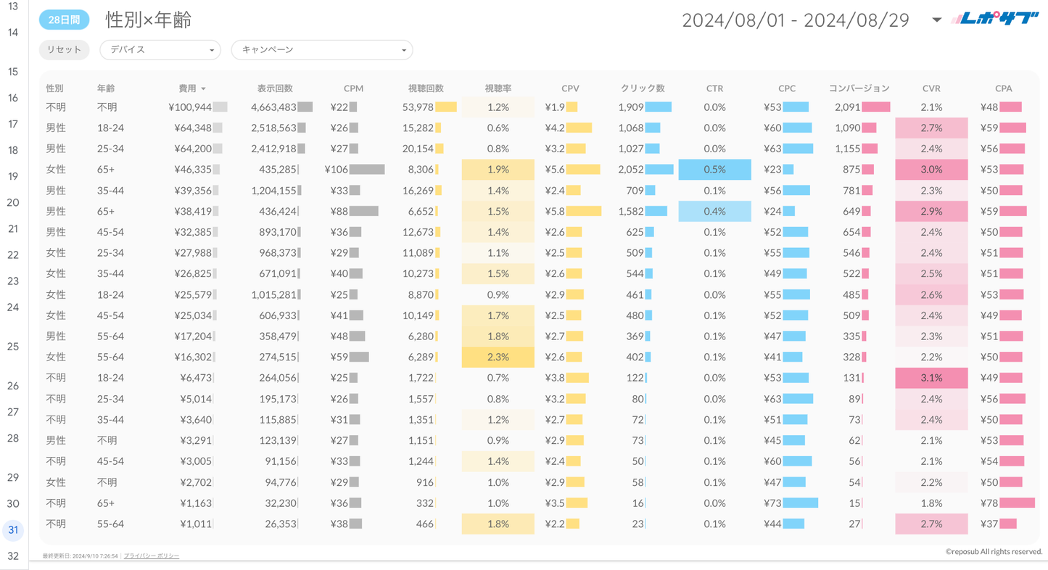Sort by the CPV column header
The image size is (1048, 570).
point(570,88)
